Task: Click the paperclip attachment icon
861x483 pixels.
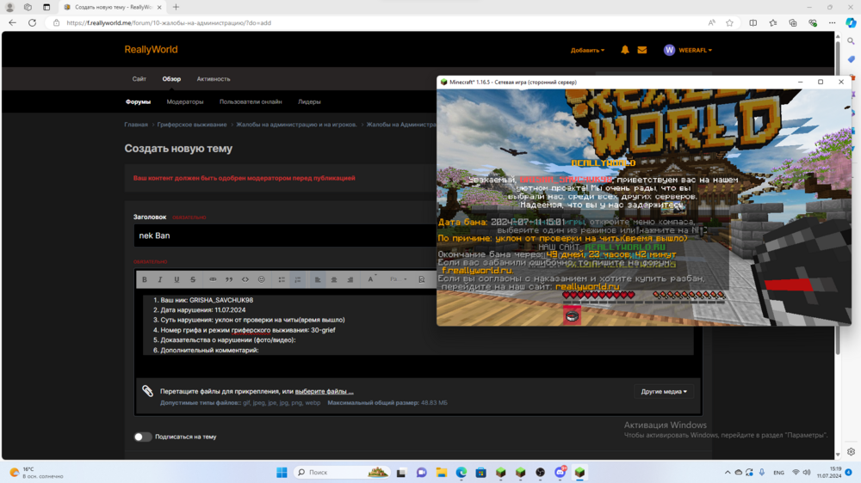Action: coord(147,390)
